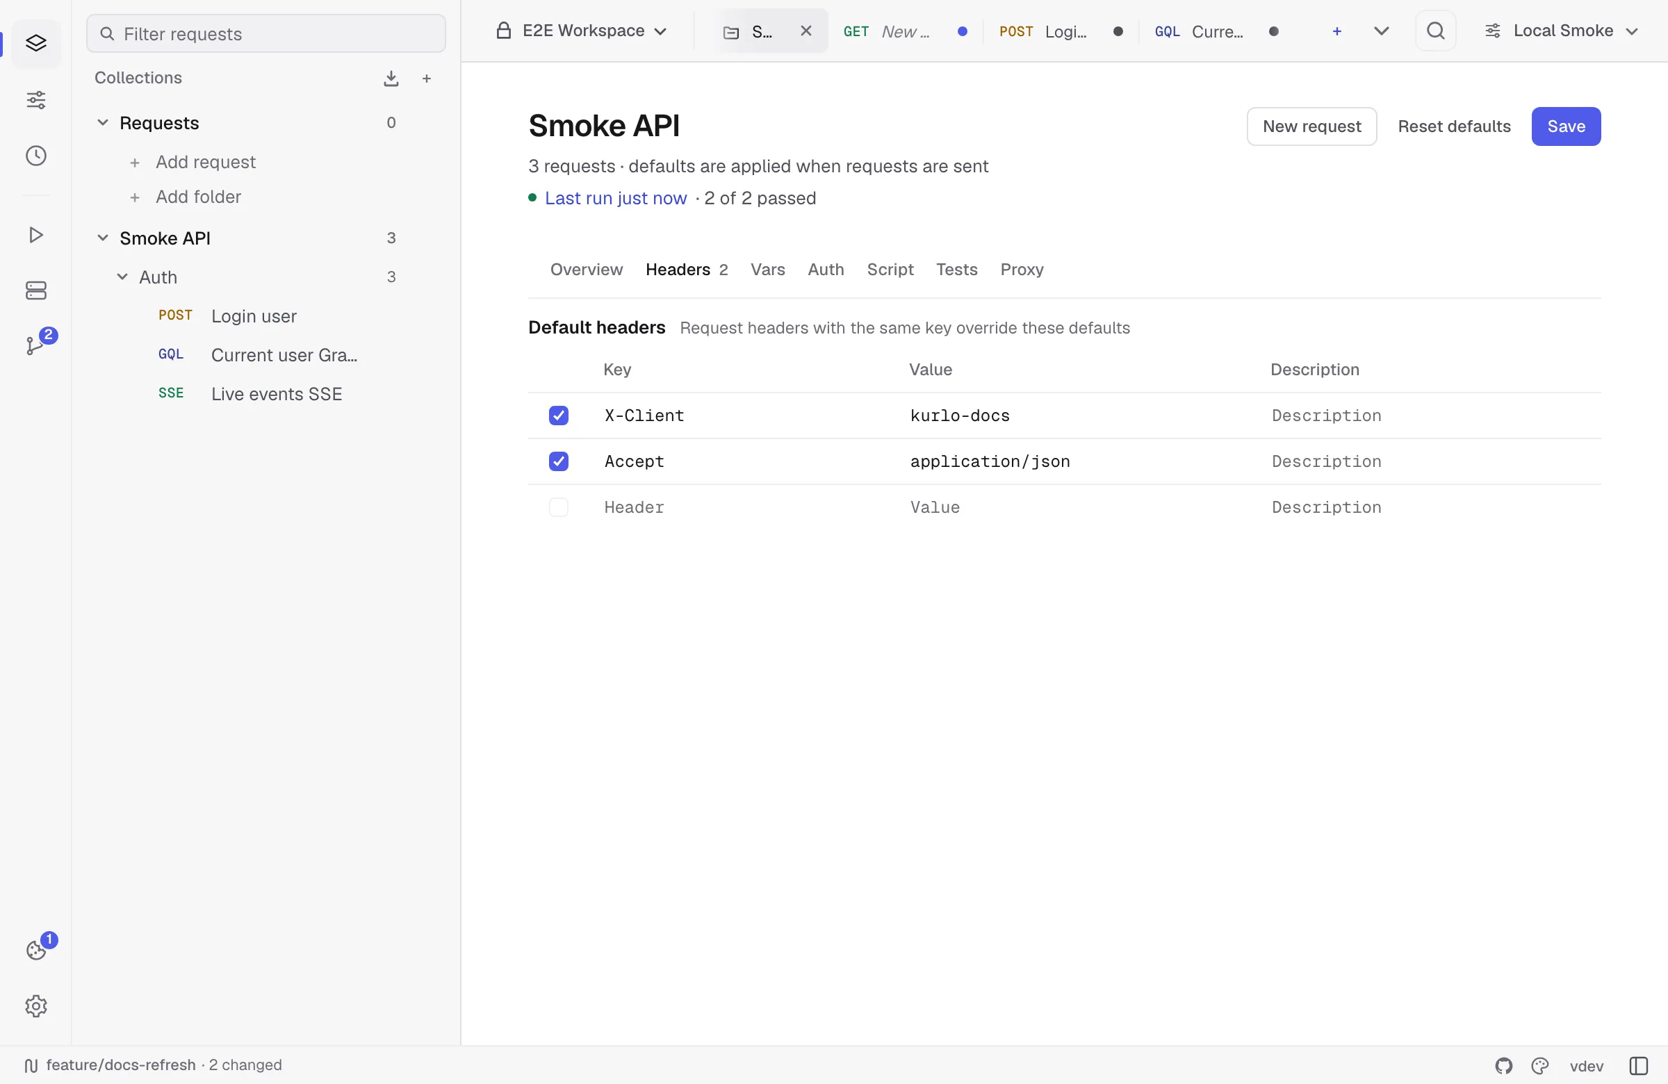
Task: Open the Settings gear icon
Action: [x=35, y=1006]
